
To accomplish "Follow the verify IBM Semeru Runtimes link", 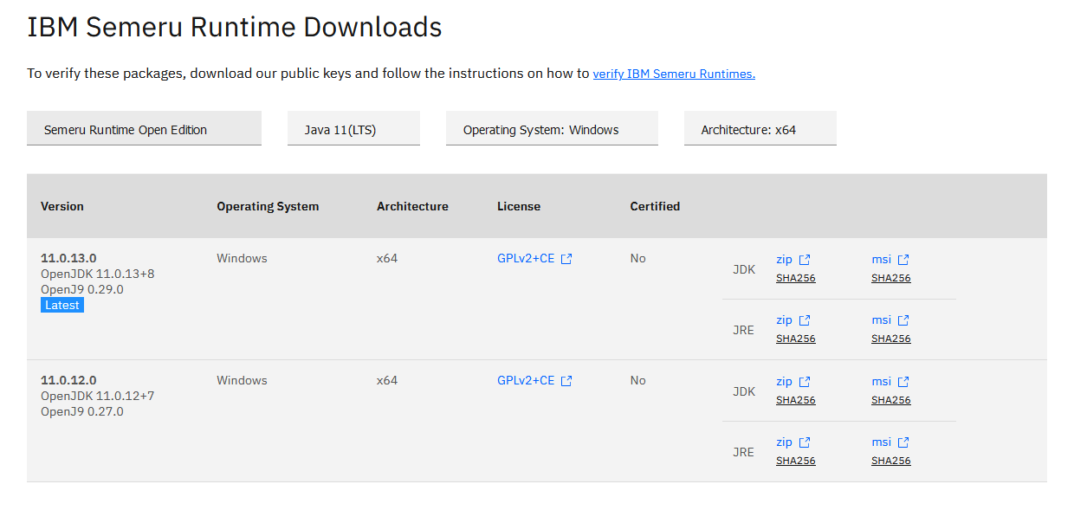I will point(674,74).
